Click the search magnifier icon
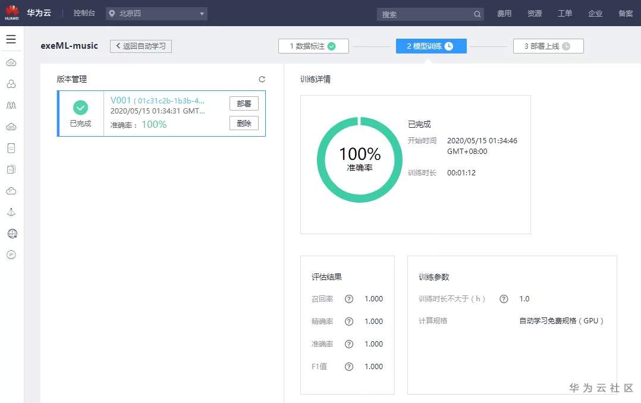The image size is (641, 403). coord(477,14)
